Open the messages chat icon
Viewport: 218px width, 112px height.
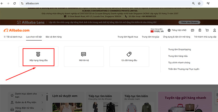point(193,30)
